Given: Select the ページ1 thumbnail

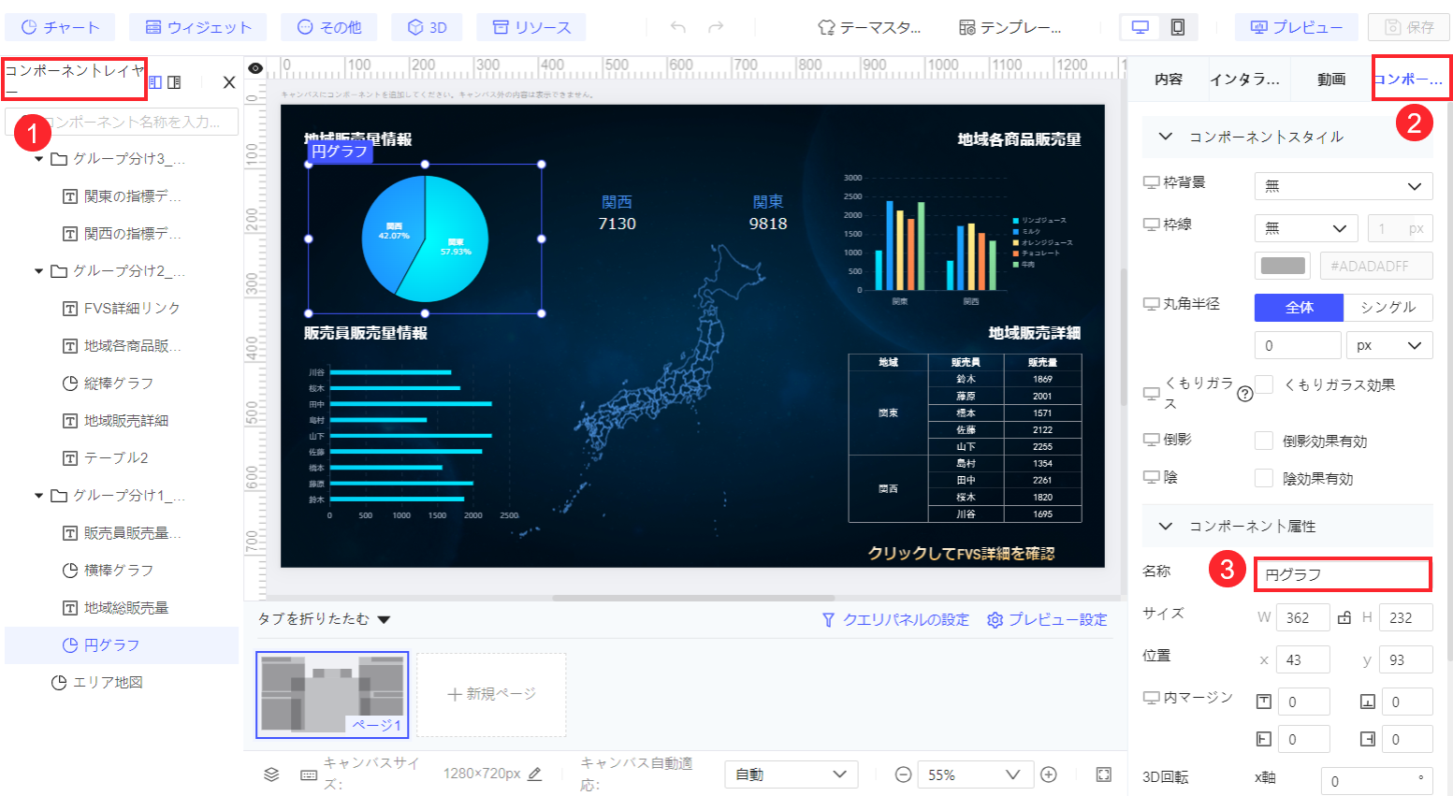Looking at the screenshot, I should 332,694.
